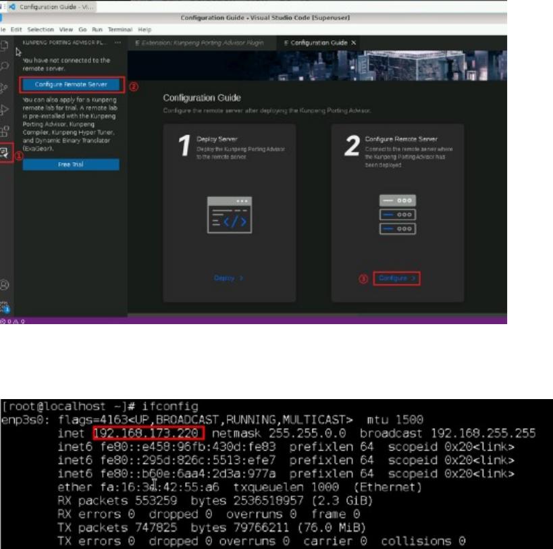Viewport: 553px width, 549px height.
Task: Click the blue Configure Remote Server button
Action: tap(71, 84)
